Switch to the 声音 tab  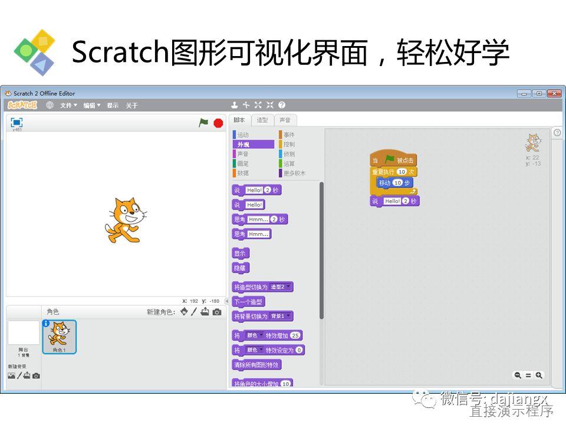point(285,120)
